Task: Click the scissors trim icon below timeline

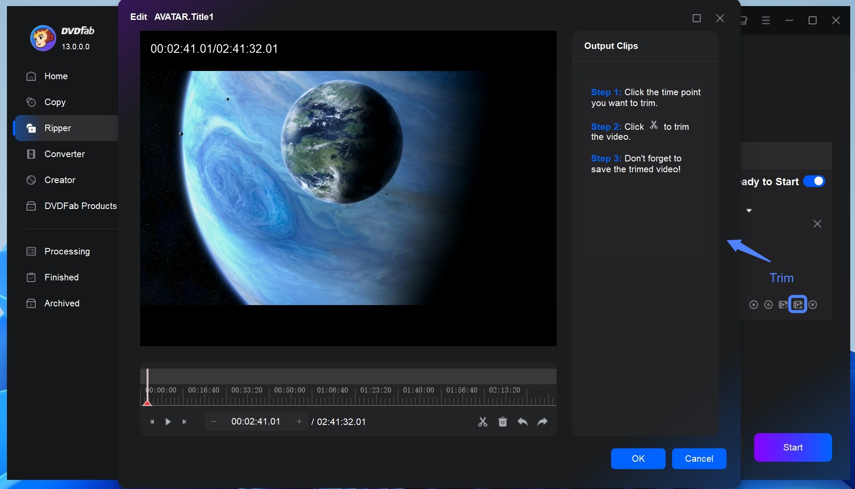Action: tap(483, 421)
